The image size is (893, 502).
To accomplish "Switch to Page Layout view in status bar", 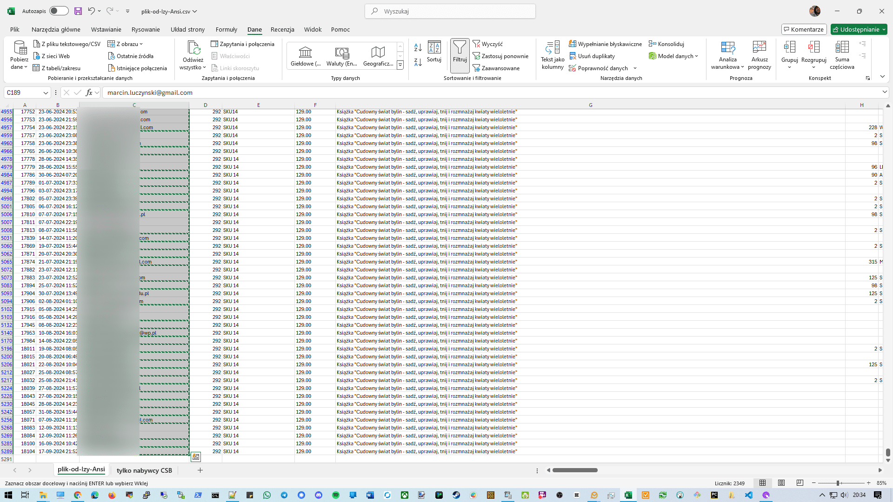I will (x=781, y=483).
